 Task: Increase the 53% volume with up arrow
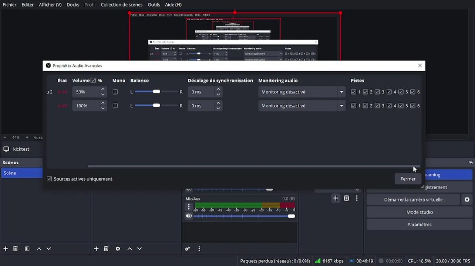[103, 89]
